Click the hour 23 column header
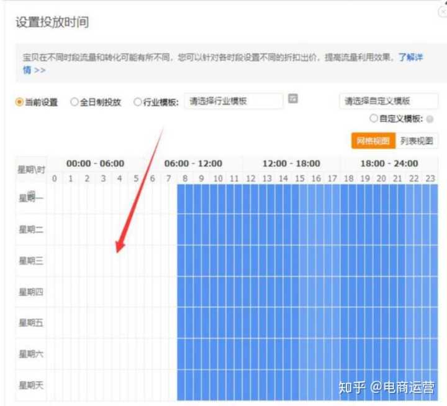 430,179
